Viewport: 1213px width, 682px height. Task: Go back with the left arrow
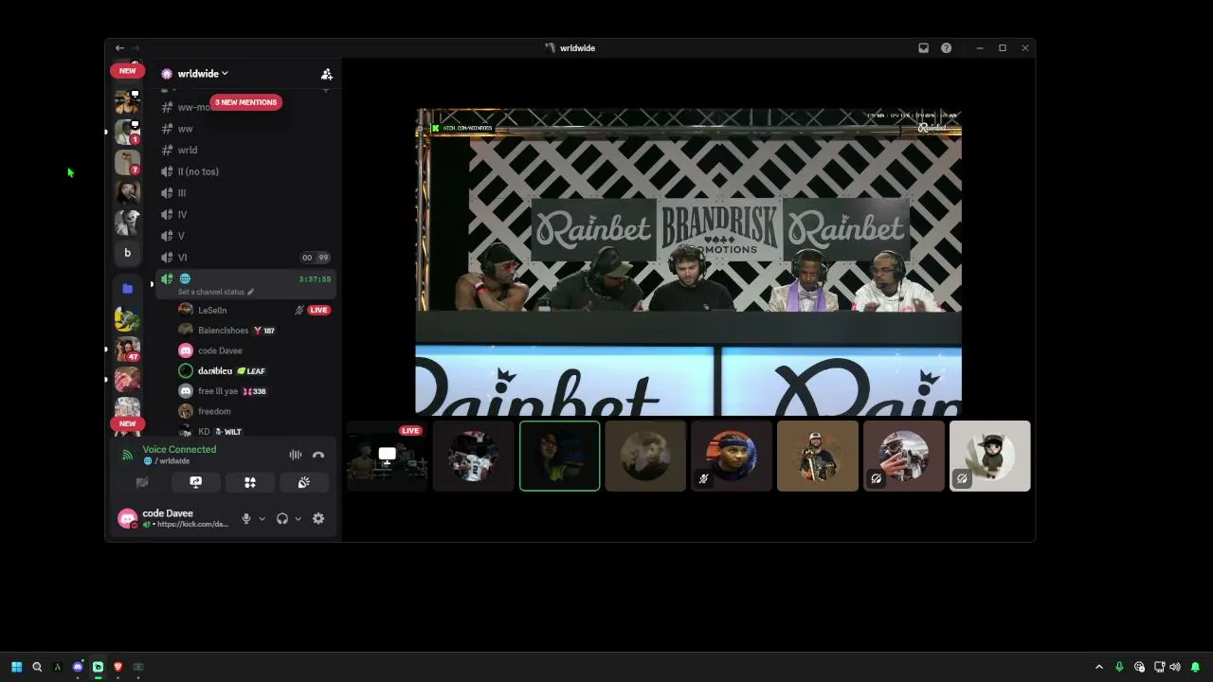pos(119,48)
